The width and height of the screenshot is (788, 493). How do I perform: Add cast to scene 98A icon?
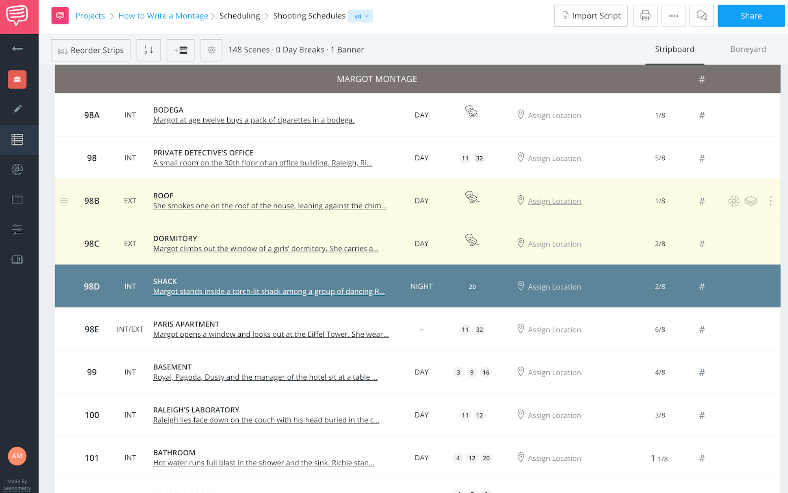[472, 112]
